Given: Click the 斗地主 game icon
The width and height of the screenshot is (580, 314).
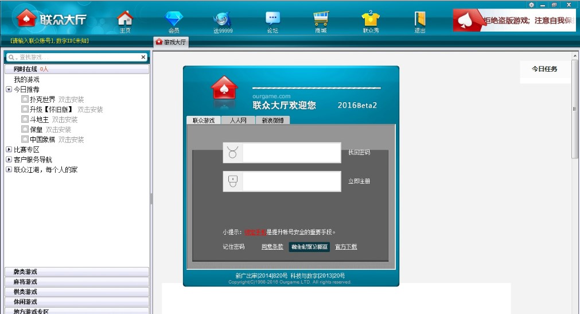Looking at the screenshot, I should [x=25, y=119].
